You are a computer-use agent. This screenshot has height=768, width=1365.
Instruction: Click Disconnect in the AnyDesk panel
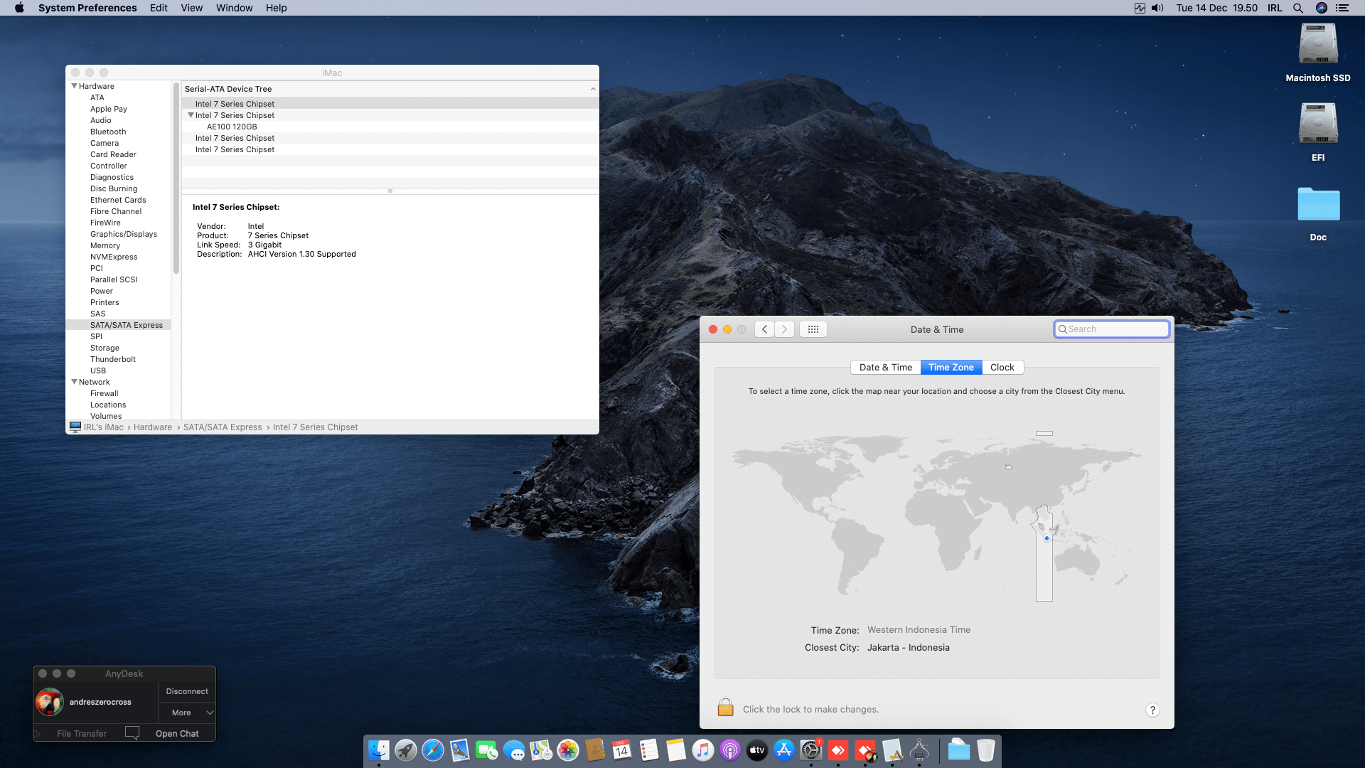186,691
